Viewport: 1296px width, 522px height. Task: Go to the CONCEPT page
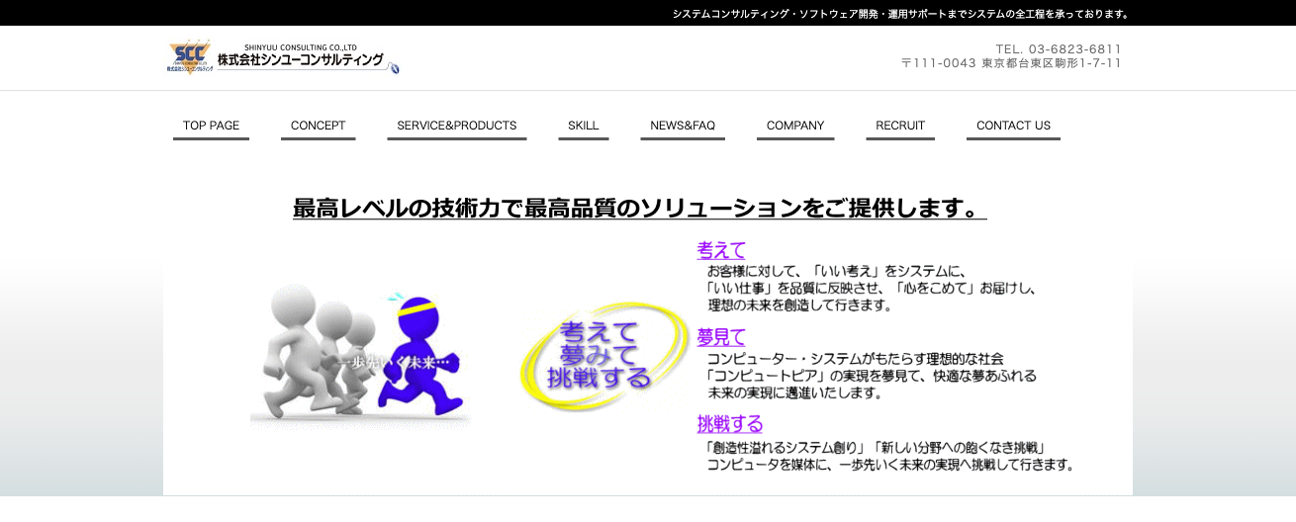tap(318, 126)
